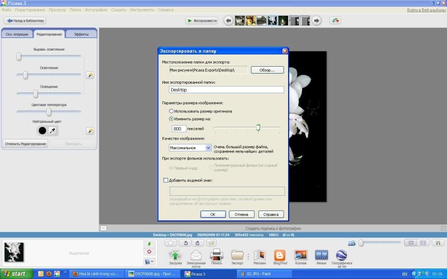
Task: Open the Movie (Фильм) maker icon
Action: [x=321, y=255]
